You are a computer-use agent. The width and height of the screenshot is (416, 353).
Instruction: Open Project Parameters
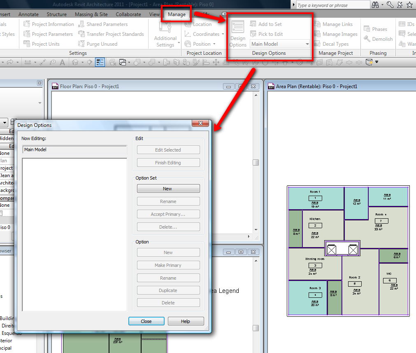tap(48, 34)
